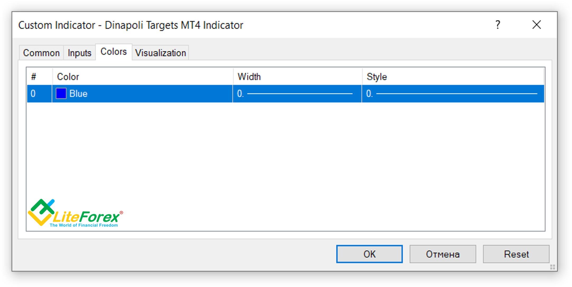Screen dimensions: 572x287
Task: Open the Inputs tab
Action: [x=79, y=53]
